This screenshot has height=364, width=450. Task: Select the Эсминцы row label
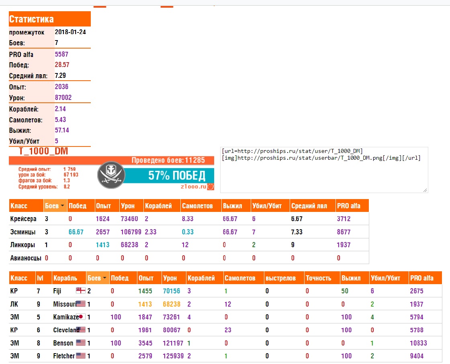pyautogui.click(x=22, y=232)
